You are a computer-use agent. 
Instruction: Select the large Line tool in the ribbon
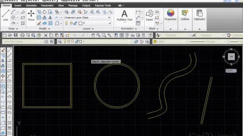tap(6, 15)
